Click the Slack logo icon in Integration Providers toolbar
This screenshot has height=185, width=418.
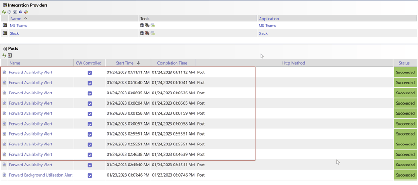coord(26,12)
